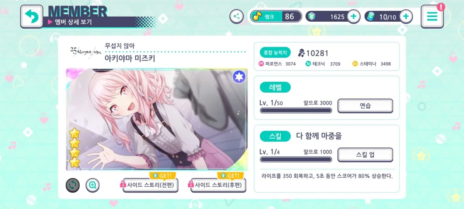Image resolution: width=464 pixels, height=209 pixels.
Task: Tap the Mizuki card illustration
Action: [157, 120]
